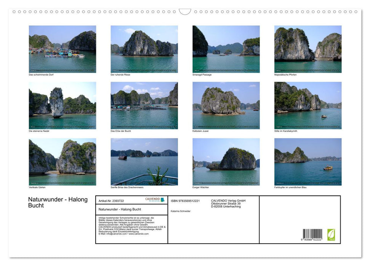Click 'Ottobrunner Straße 39' address line

click(226, 204)
